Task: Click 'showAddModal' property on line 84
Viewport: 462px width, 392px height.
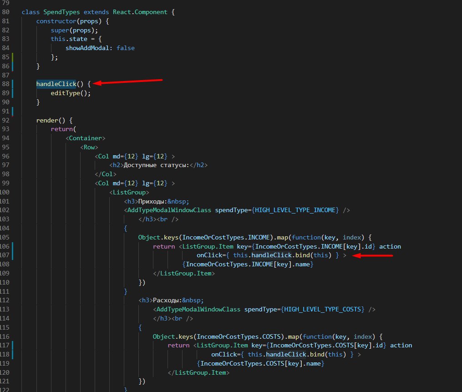Action: [x=87, y=48]
